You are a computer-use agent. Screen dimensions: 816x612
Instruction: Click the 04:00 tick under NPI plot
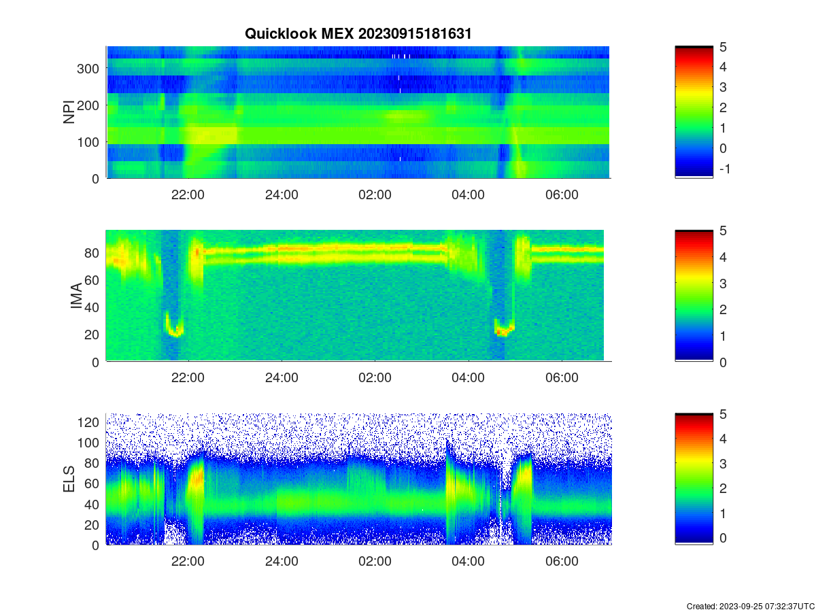click(468, 195)
